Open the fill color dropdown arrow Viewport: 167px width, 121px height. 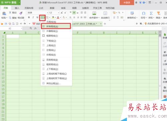tap(55, 17)
